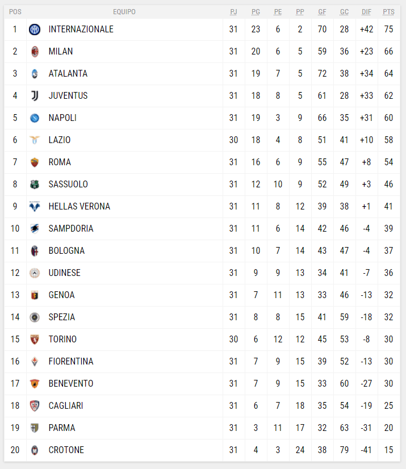The height and width of the screenshot is (469, 406).
Task: Click the PTS column header
Action: 388,12
